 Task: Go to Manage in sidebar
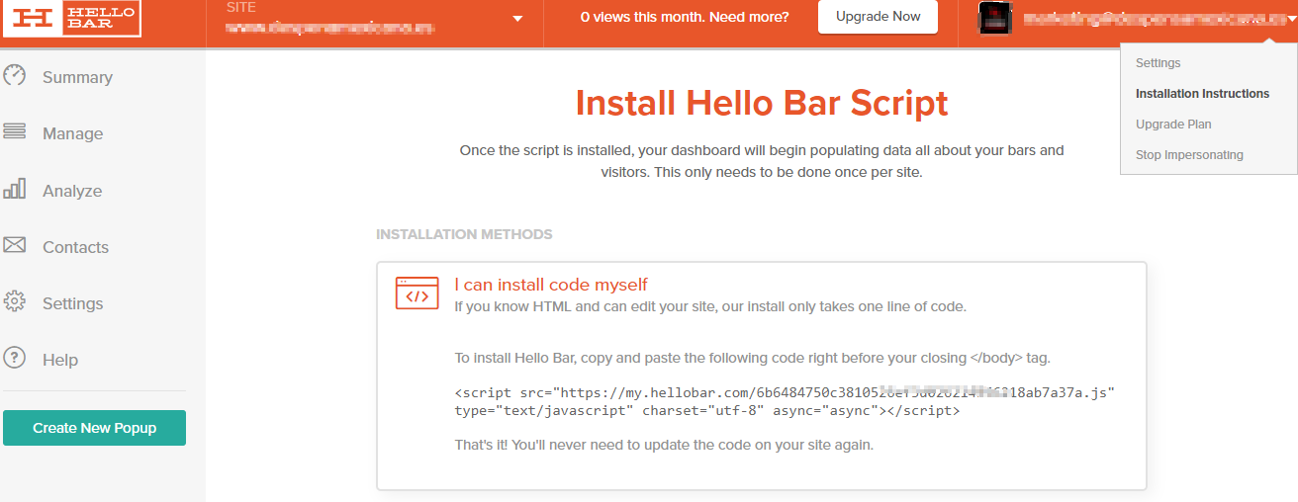(72, 133)
